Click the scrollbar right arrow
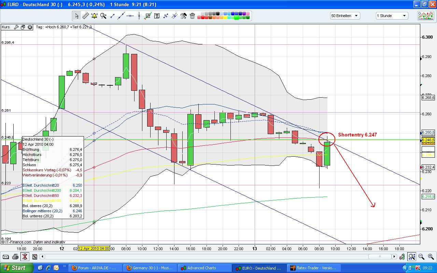This screenshot has height=273, width=437. (x=394, y=257)
